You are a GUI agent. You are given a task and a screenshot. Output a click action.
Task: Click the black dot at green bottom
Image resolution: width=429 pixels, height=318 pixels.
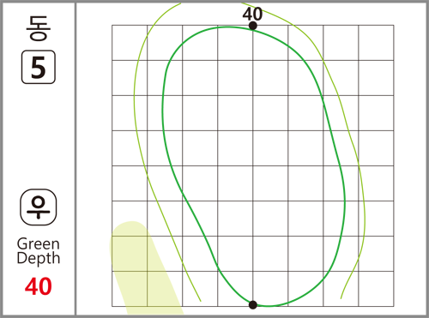pos(253,305)
